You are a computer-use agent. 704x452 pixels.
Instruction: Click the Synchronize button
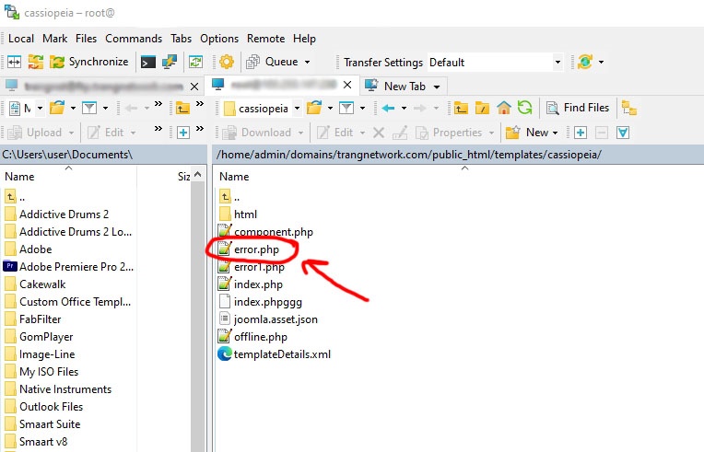pos(88,62)
